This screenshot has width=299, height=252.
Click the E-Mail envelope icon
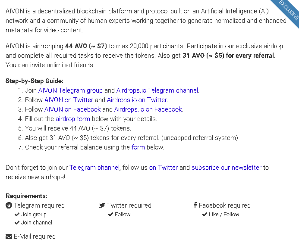[x=9, y=236]
